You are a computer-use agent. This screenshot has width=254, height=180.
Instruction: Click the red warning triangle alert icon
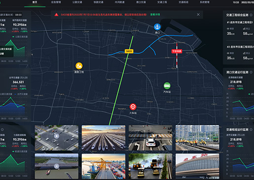coord(56,15)
